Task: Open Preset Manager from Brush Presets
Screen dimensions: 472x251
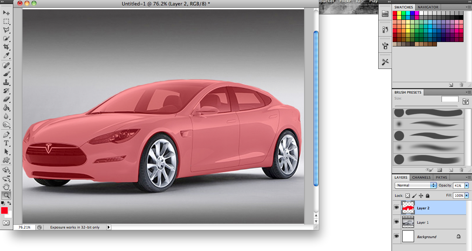Action: tap(440, 170)
